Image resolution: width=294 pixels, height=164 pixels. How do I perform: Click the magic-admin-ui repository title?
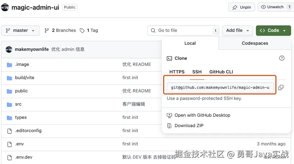coord(35,8)
